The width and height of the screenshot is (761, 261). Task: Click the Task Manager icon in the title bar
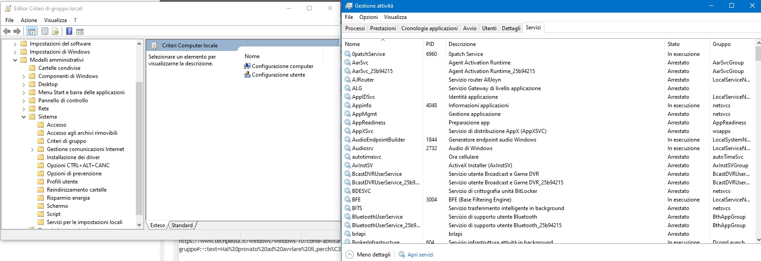pyautogui.click(x=349, y=6)
